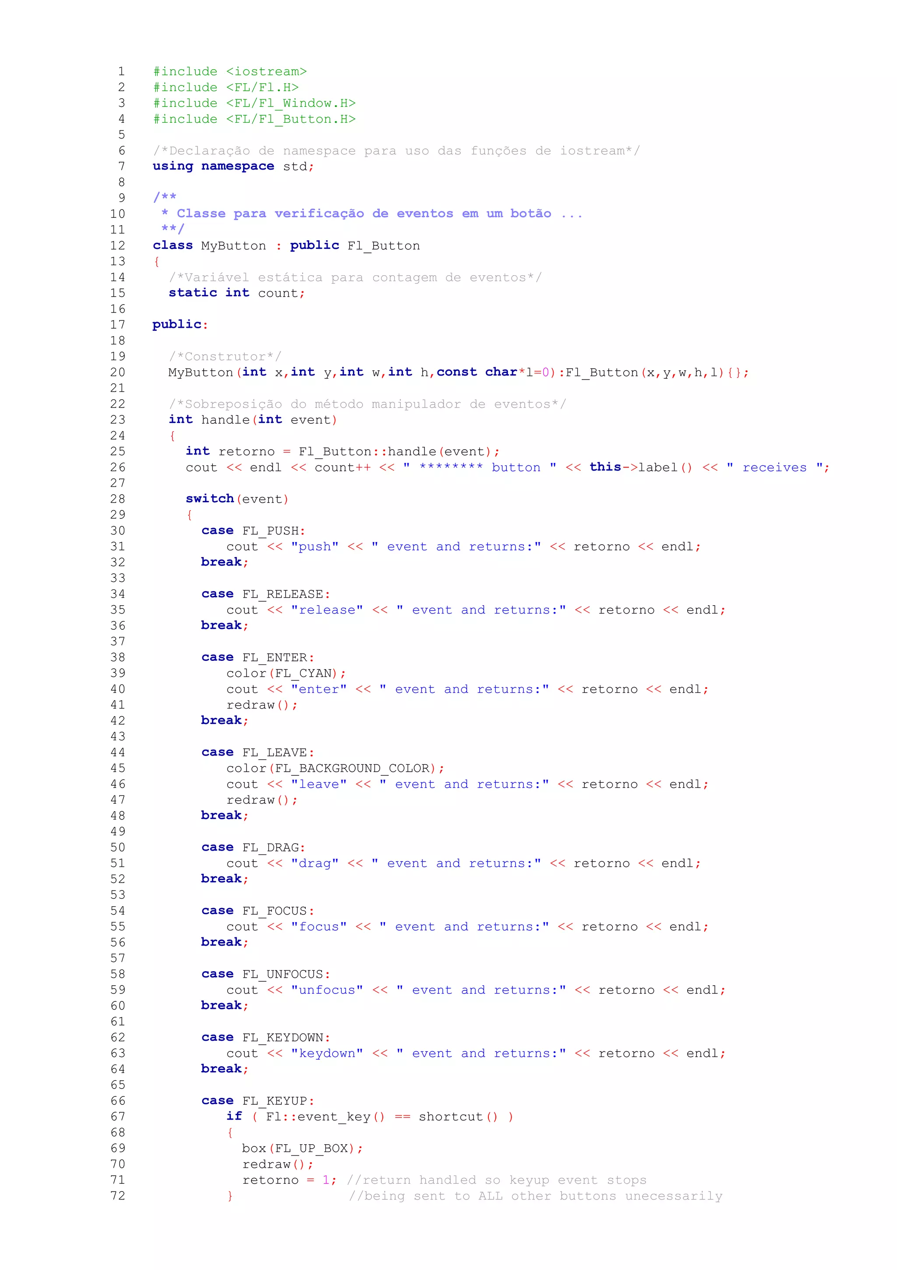This screenshot has width=897, height=1270.
Task: Click the "keydown" string literal
Action: (327, 1053)
